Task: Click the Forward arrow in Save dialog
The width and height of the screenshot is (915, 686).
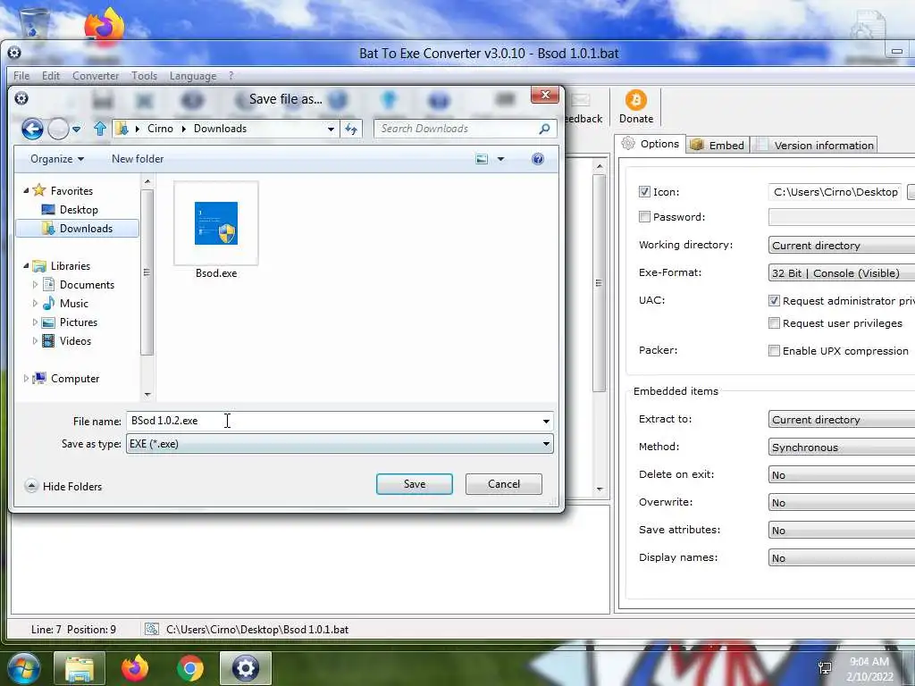Action: [58, 129]
